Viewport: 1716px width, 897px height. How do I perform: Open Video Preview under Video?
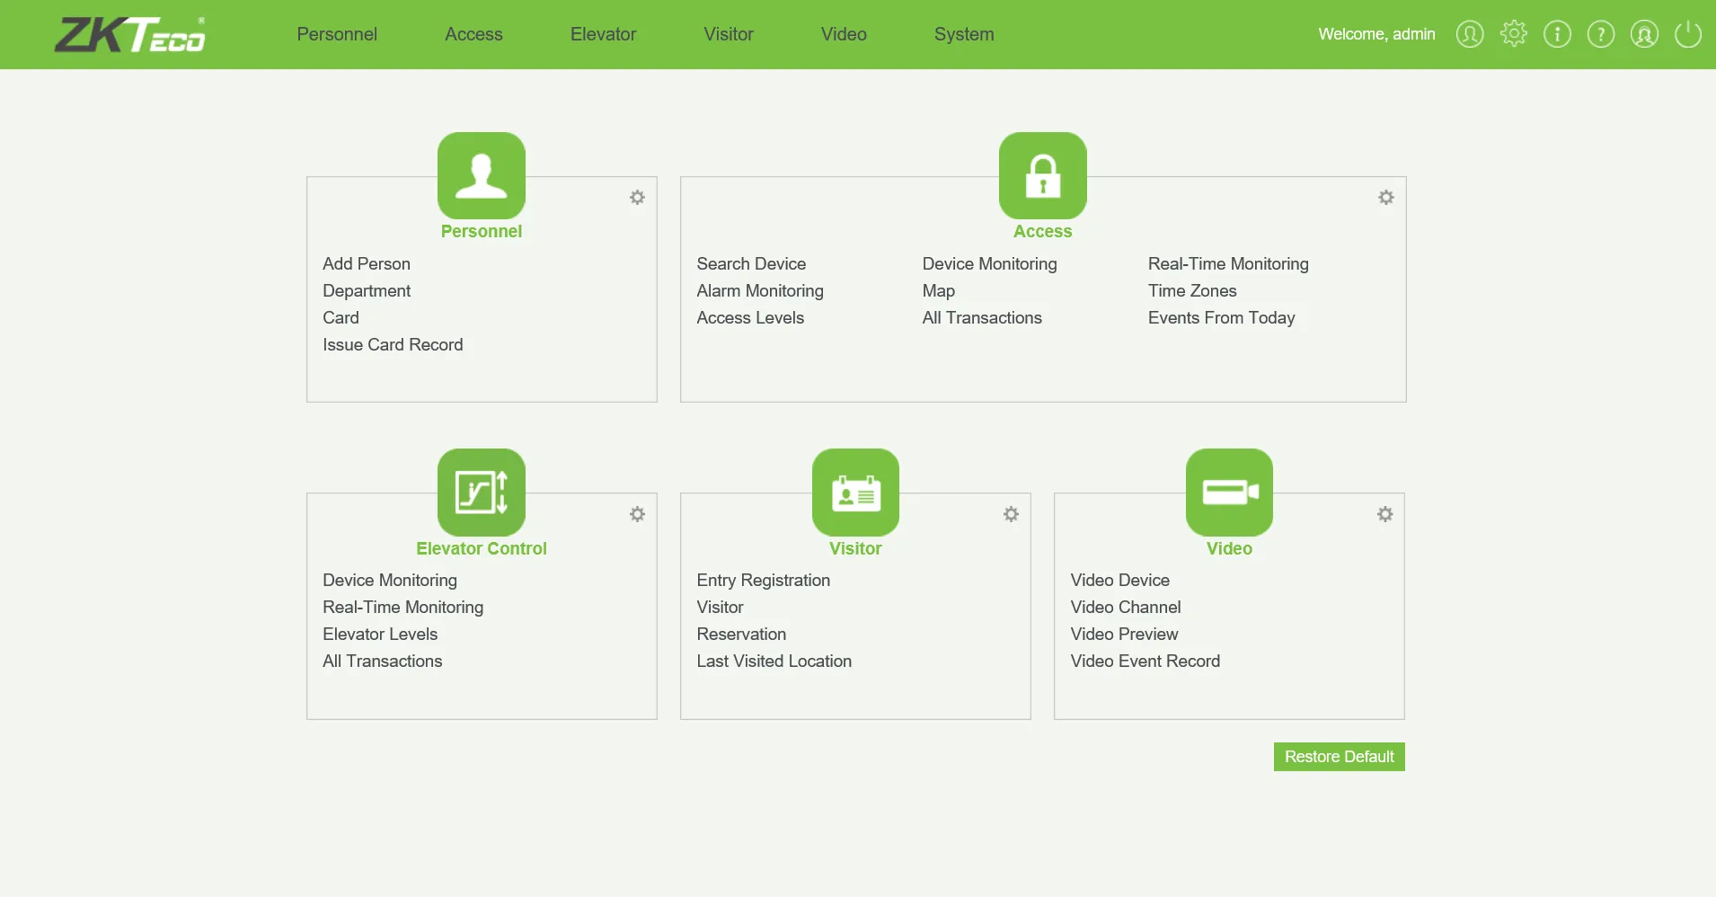(x=1123, y=634)
